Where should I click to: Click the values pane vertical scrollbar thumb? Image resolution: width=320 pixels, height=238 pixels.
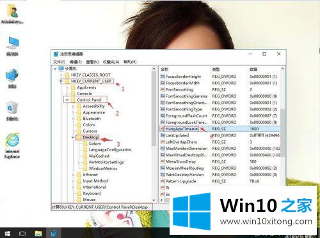[282, 133]
